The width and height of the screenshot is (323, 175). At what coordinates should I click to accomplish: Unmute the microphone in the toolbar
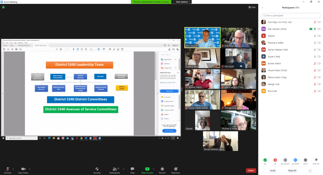[7, 169]
